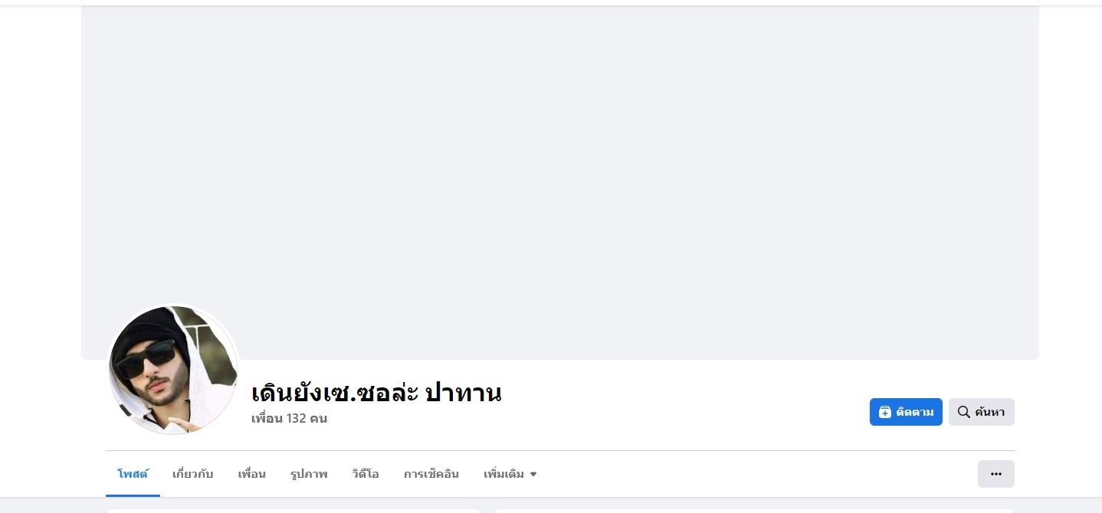Viewport: 1102px width, 513px height.
Task: Click the ค้นหา search button
Action: click(x=981, y=412)
